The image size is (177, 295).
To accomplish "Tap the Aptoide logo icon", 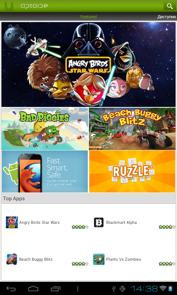I will click(9, 6).
